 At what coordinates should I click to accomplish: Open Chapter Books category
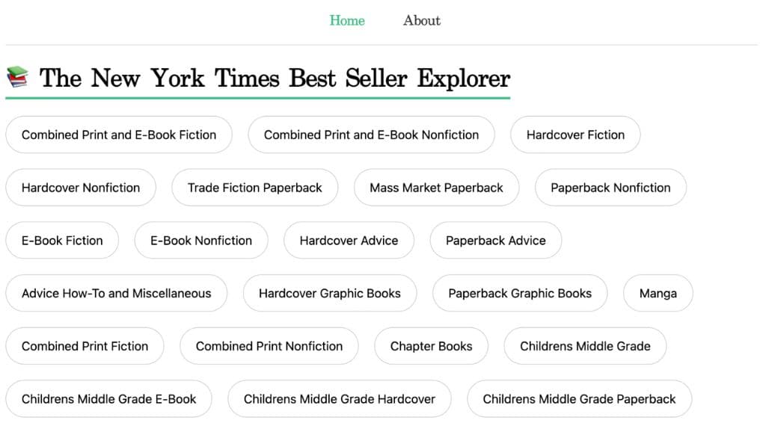coord(432,346)
